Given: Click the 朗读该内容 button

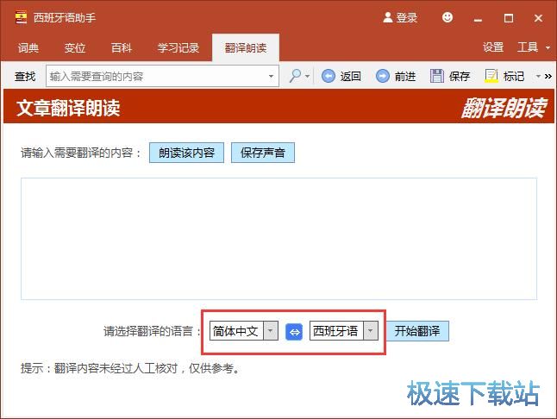Looking at the screenshot, I should 186,153.
